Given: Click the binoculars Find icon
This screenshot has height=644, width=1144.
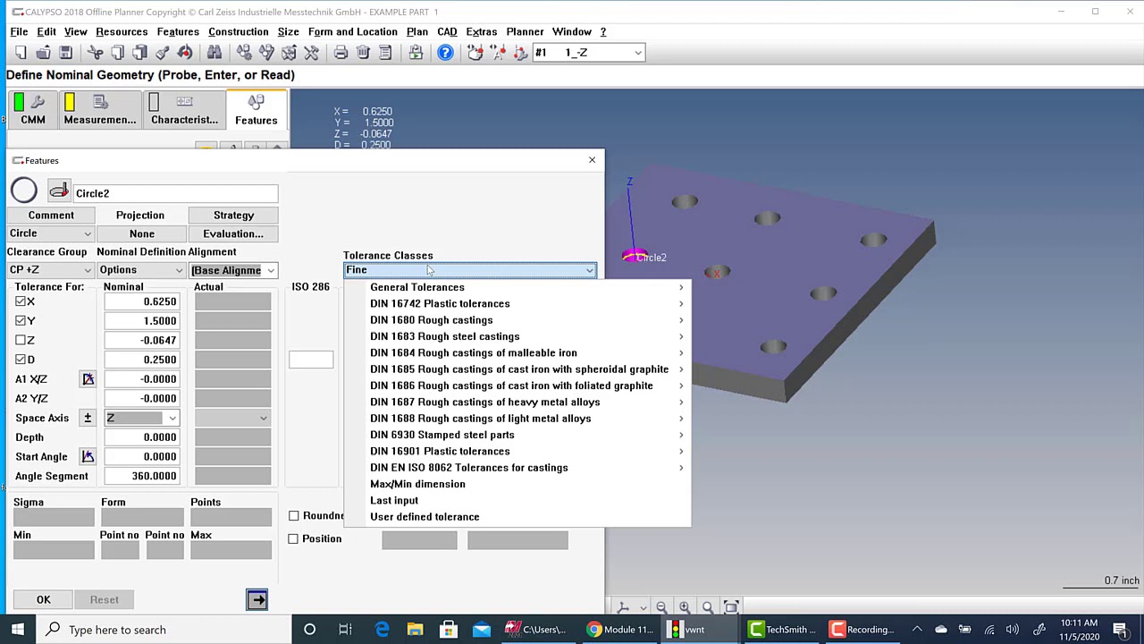Looking at the screenshot, I should (214, 53).
